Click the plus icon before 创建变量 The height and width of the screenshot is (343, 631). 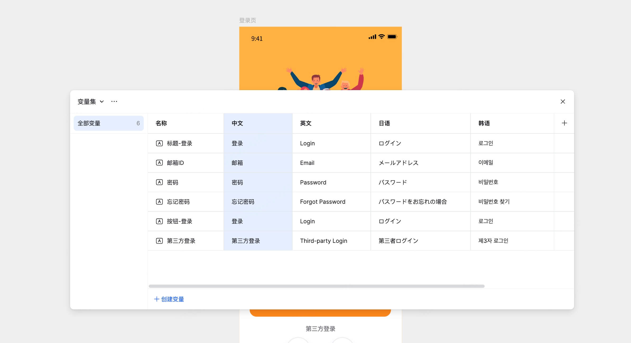[156, 299]
